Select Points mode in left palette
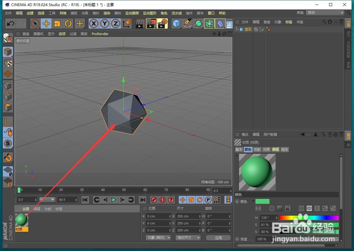 coord(8,85)
